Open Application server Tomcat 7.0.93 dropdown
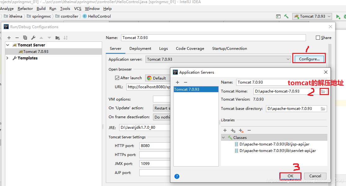The image size is (346, 186). click(x=218, y=59)
